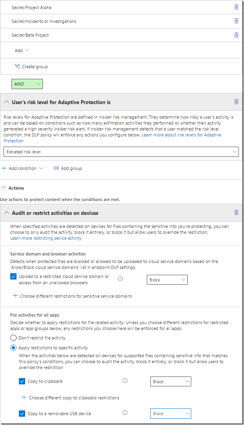Viewport: 244px width, 425px height.
Task: Select Don't restrict file activity option
Action: click(13, 338)
